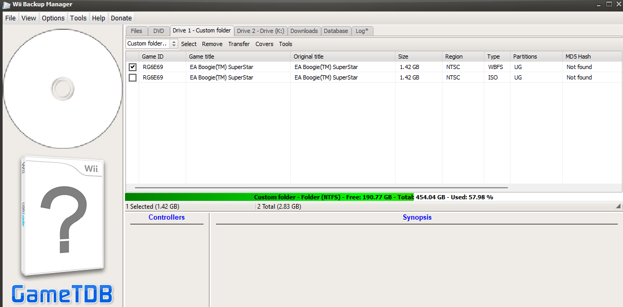Switch to the Drive 2 - Drive (K:) tab
The image size is (623, 307).
(260, 31)
